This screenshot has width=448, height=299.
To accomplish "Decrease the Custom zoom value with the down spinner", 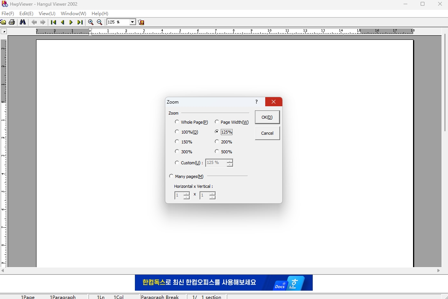I will [230, 165].
